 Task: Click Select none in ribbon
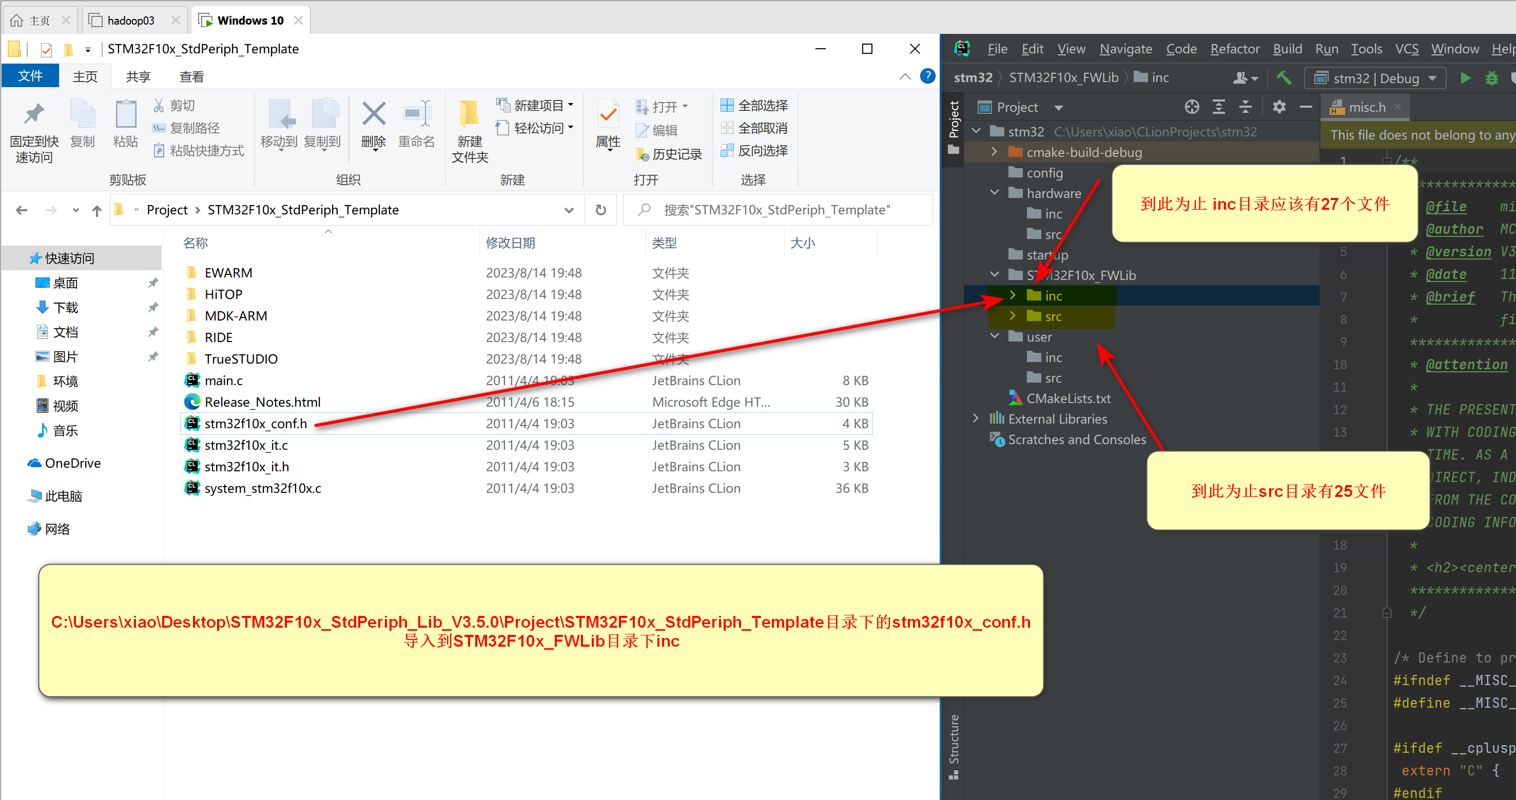754,128
